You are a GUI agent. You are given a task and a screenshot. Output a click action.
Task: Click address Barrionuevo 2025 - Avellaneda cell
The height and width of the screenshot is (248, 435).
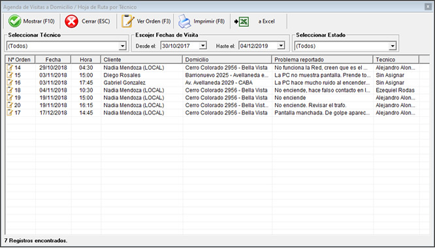227,75
